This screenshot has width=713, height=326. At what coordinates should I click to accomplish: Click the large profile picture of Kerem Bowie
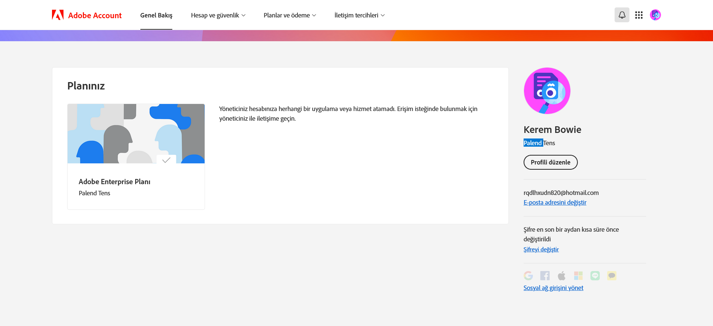click(x=547, y=91)
